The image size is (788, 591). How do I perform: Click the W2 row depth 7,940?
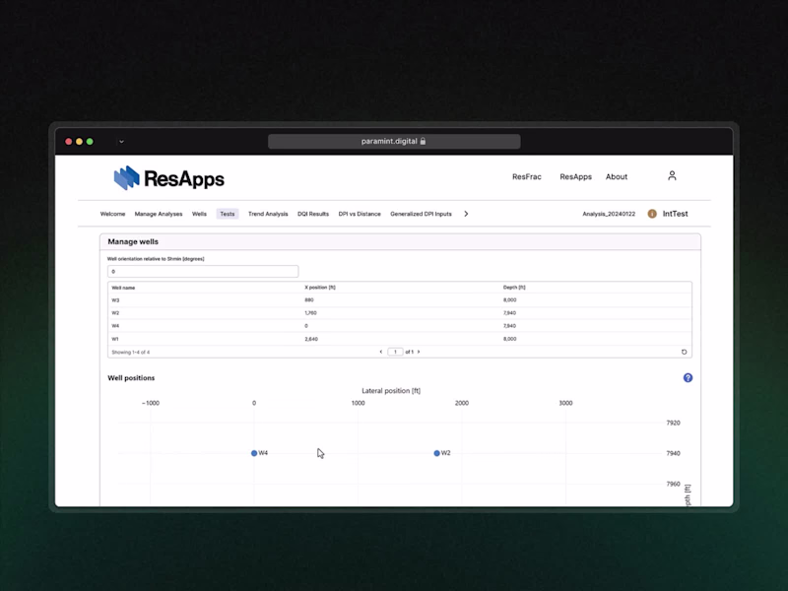tap(509, 313)
